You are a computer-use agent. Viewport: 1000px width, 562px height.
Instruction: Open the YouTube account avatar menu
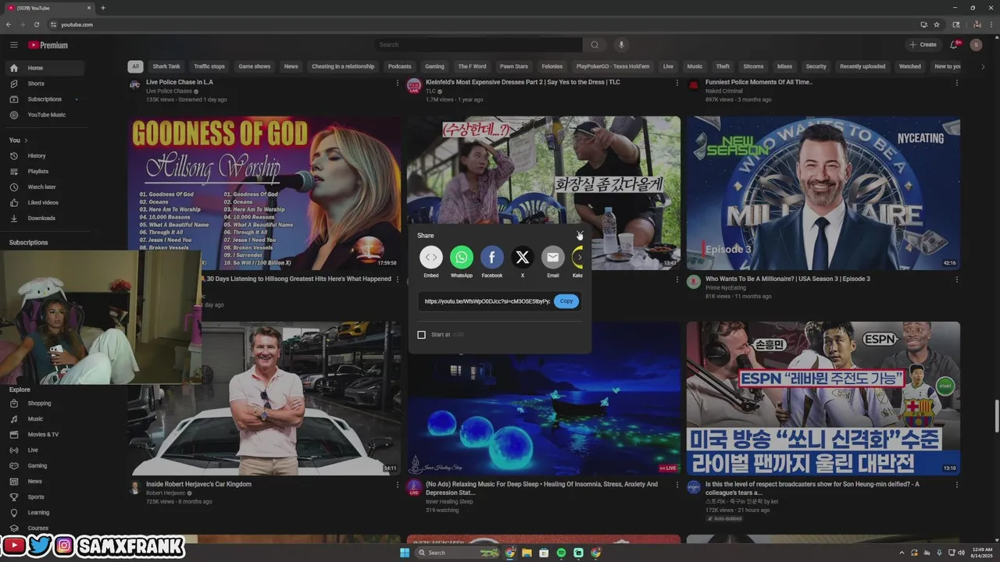pos(976,44)
